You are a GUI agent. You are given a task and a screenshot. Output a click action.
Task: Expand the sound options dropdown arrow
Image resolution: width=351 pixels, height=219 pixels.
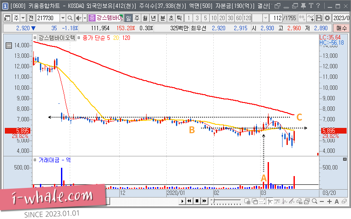tap(85, 18)
